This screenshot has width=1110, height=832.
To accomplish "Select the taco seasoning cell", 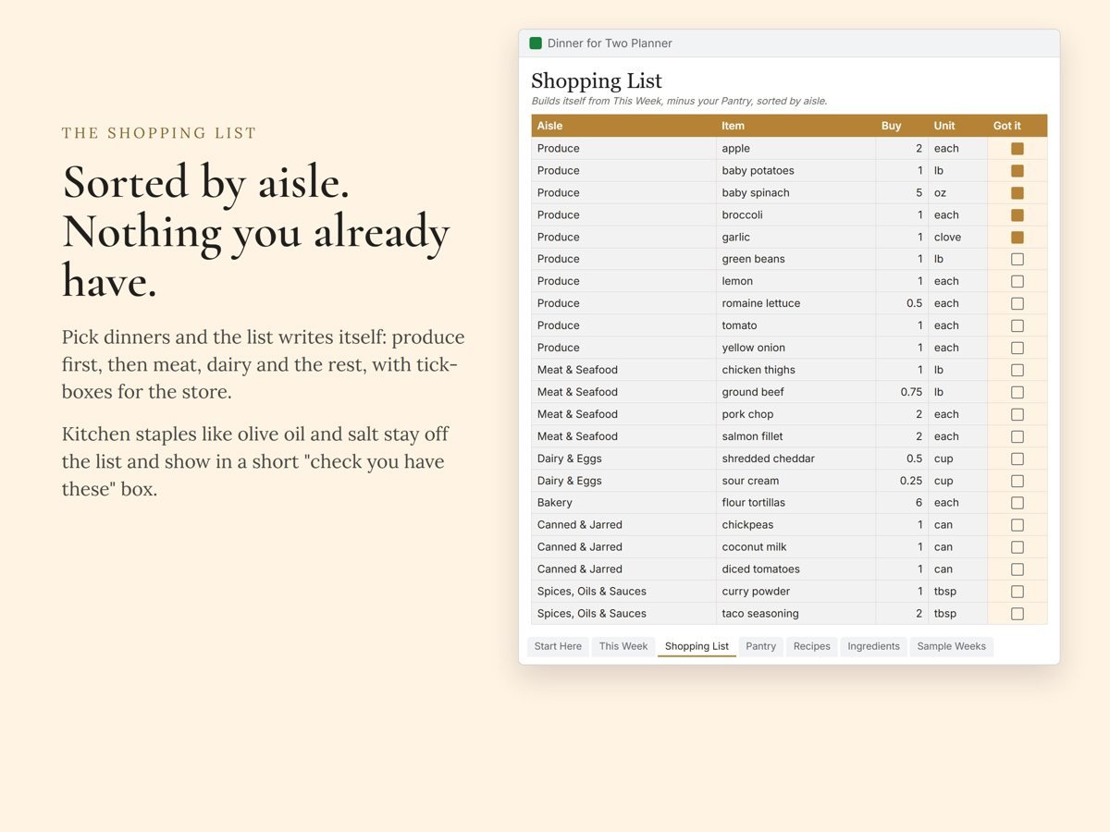I will pyautogui.click(x=795, y=614).
